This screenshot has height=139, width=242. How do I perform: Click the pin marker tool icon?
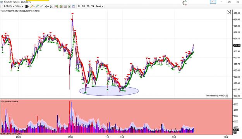pos(37,6)
